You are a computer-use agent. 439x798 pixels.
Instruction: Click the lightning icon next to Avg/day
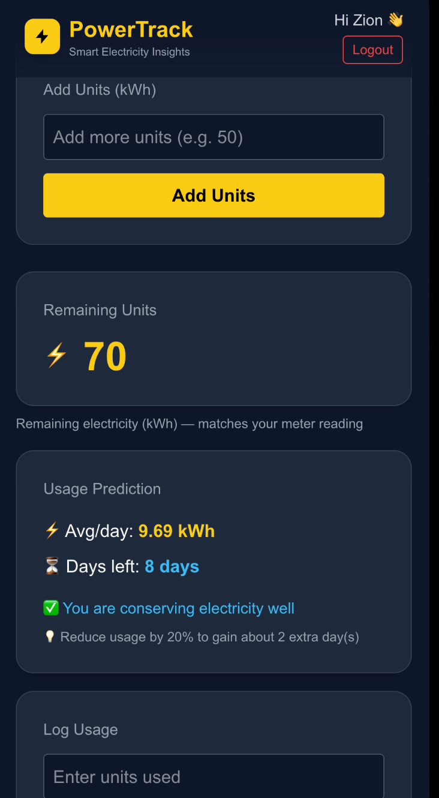[52, 530]
